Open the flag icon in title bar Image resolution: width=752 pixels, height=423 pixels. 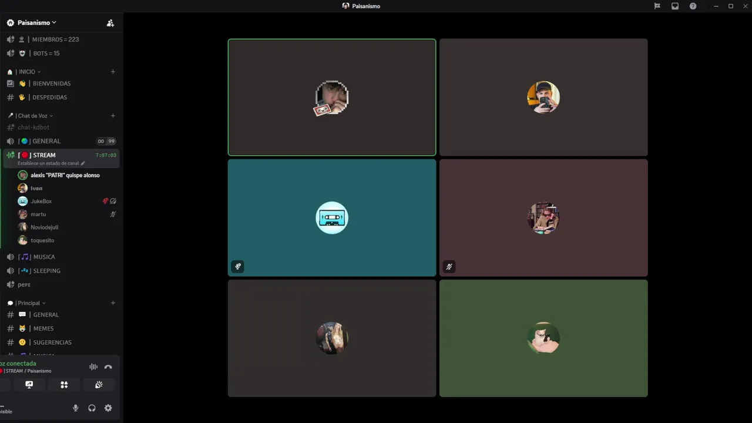[x=657, y=6]
